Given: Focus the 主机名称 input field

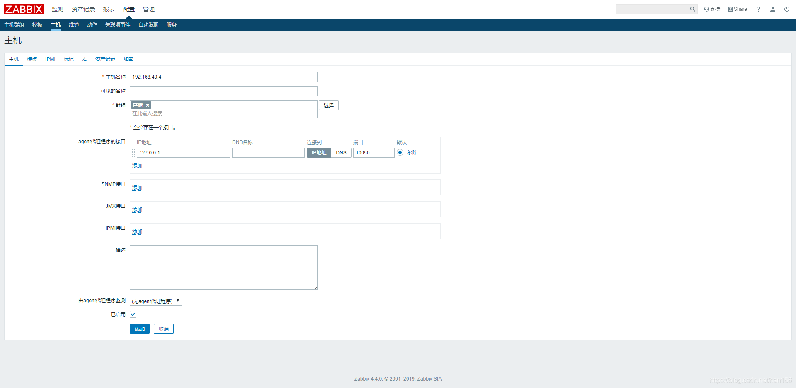Looking at the screenshot, I should click(x=223, y=77).
